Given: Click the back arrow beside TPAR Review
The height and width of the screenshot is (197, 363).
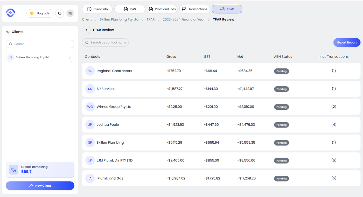Looking at the screenshot, I should 86,30.
